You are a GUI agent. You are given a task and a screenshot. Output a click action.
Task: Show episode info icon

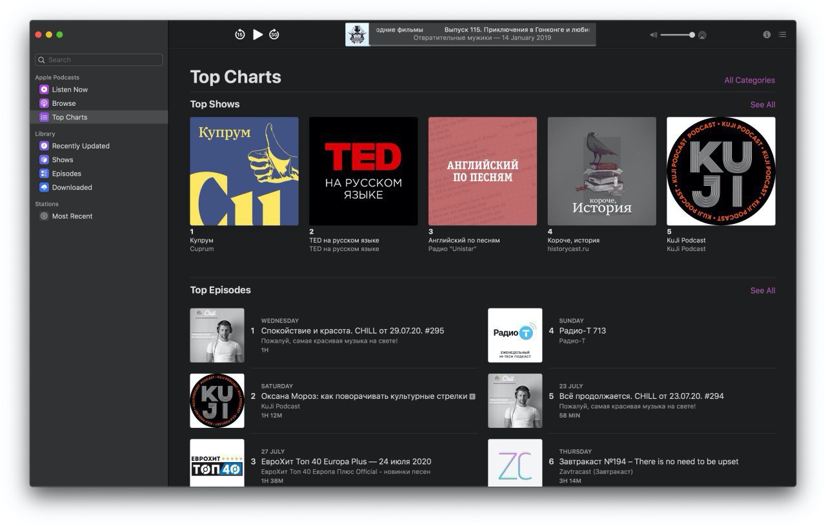[767, 35]
